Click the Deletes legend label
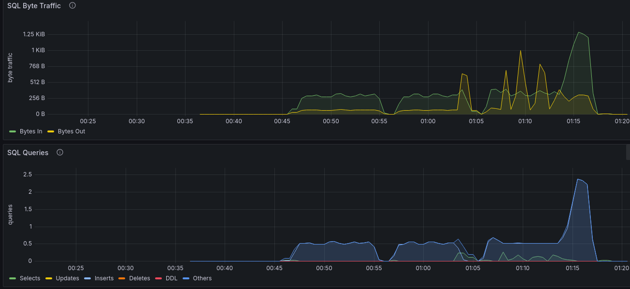This screenshot has width=630, height=289. tap(140, 278)
